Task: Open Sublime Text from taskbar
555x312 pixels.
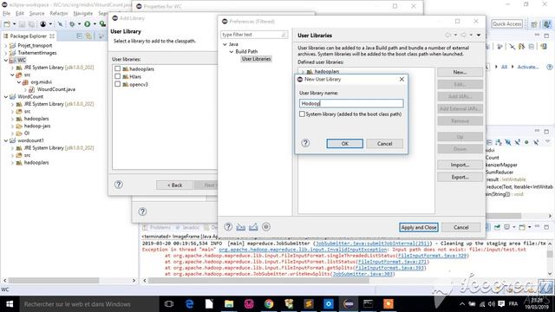Action: coord(309,304)
